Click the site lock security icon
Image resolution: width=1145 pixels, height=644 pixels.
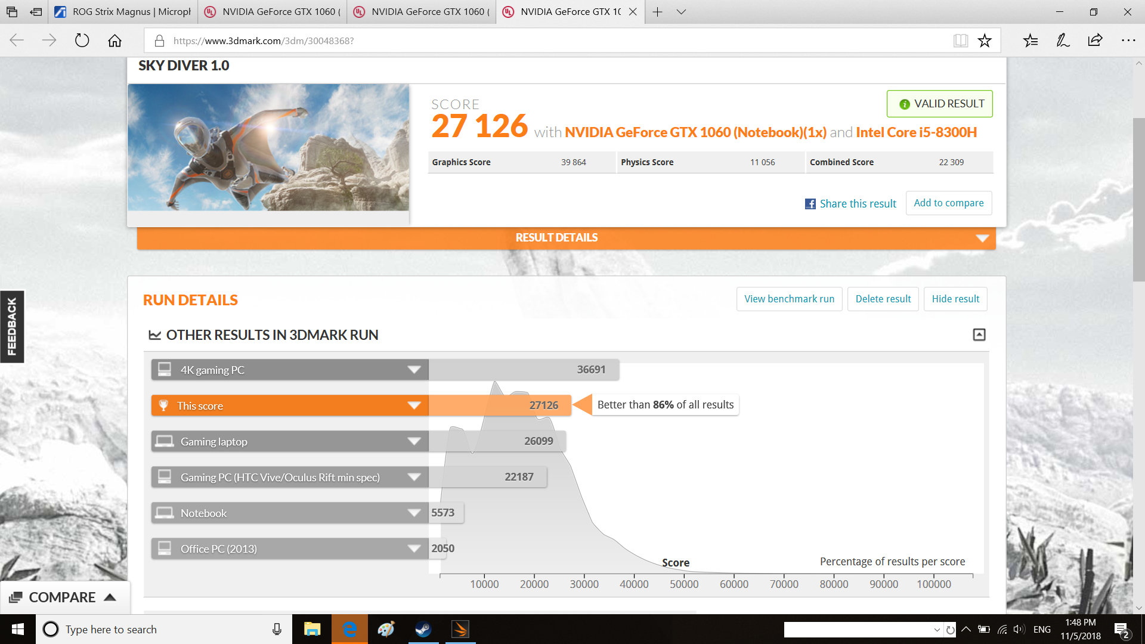159,41
